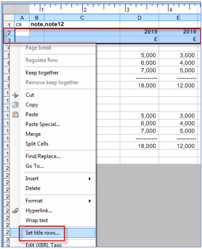Select row 1 header
This screenshot has width=202, height=249.
pyautogui.click(x=9, y=25)
